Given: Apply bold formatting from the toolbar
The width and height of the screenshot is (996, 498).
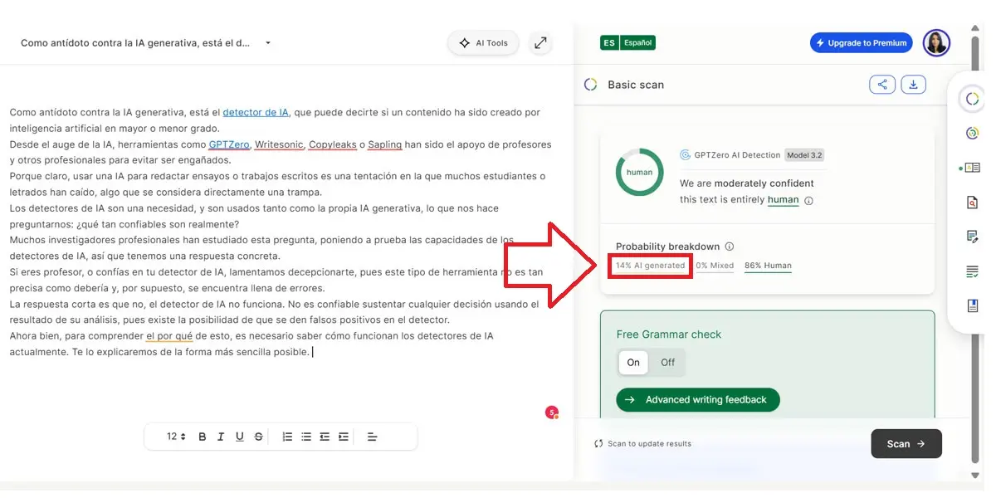Looking at the screenshot, I should coord(202,437).
